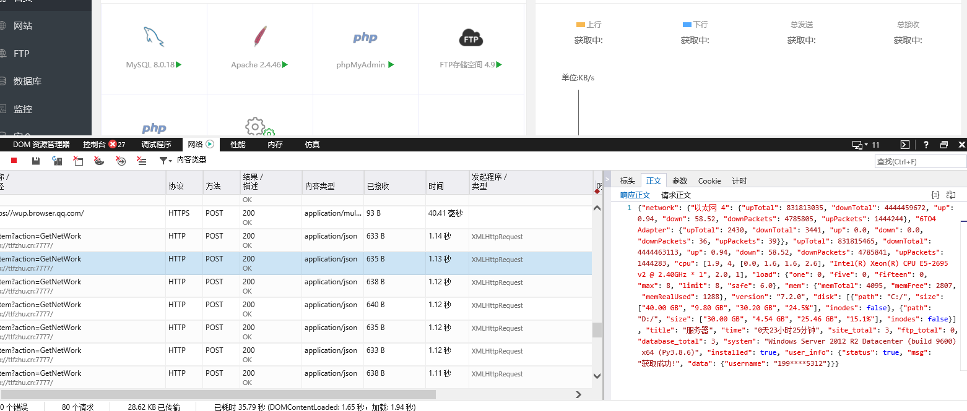Open the Cookie details tab
This screenshot has width=967, height=411.
click(x=709, y=180)
